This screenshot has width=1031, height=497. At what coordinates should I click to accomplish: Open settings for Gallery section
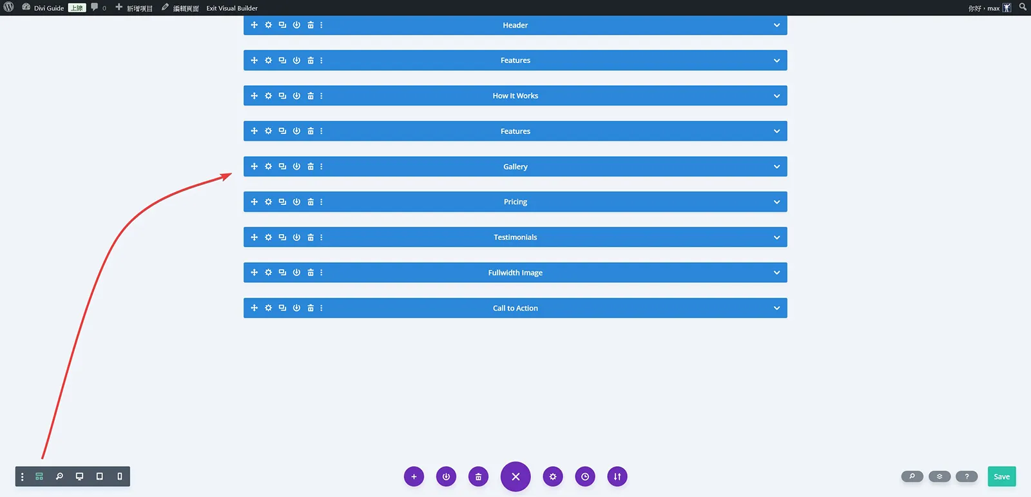coord(268,166)
